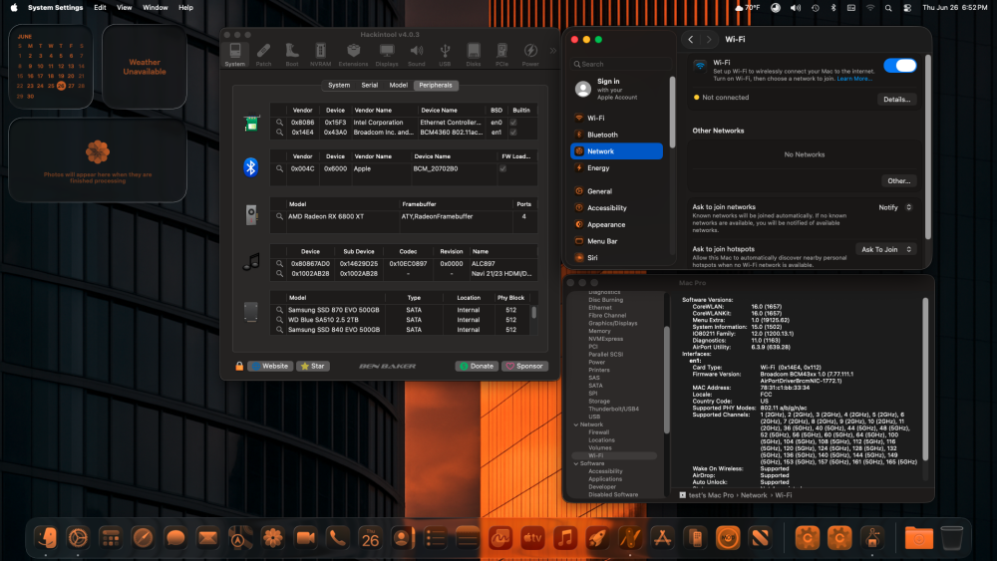Open Finder from the Dock
Image resolution: width=997 pixels, height=561 pixels.
coord(45,538)
